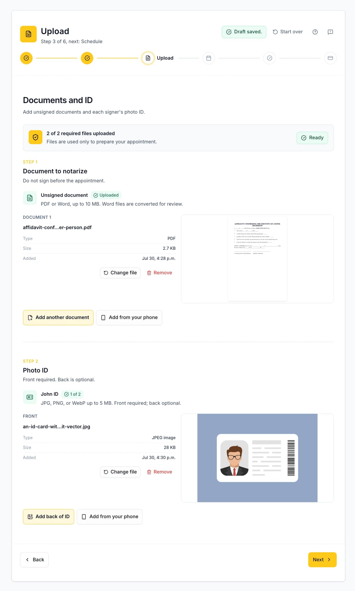This screenshot has height=591, width=355.
Task: Click the filename an-id-card-wit...it-vector.jpg
Action: [57, 426]
